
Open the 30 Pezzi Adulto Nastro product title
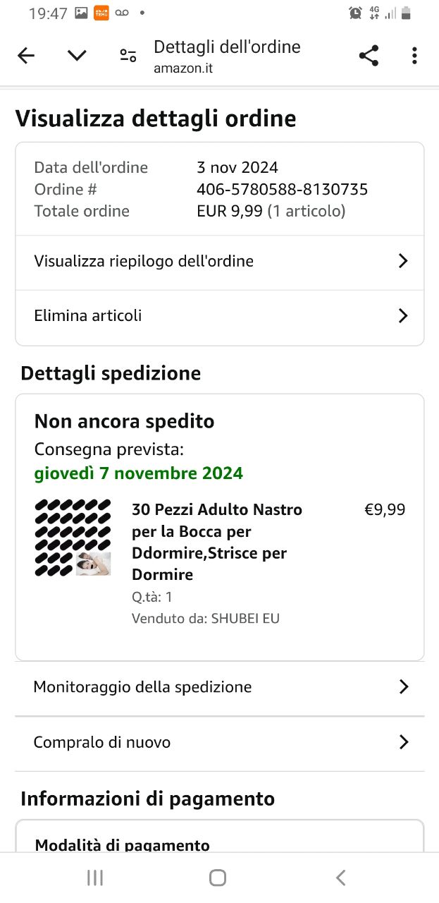[x=217, y=542]
